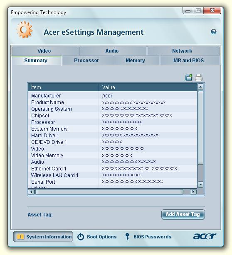232x255 pixels.
Task: Select the Video Memory row
Action: click(112, 155)
